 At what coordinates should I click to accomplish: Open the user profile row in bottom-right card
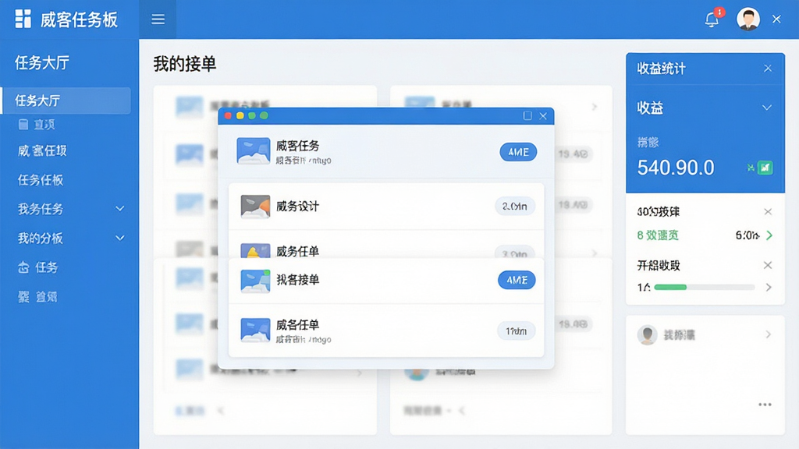[705, 334]
